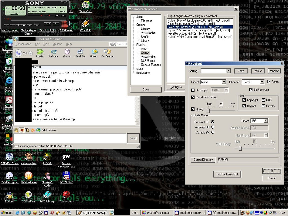The image size is (288, 216).
Task: Click the Call phone icon
Action: [x=18, y=53]
